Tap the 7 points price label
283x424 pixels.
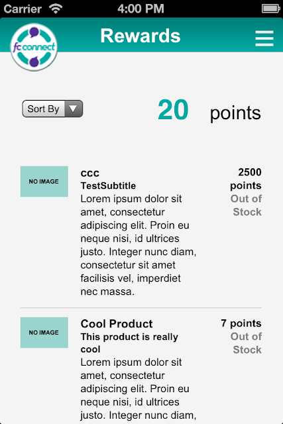(x=241, y=323)
